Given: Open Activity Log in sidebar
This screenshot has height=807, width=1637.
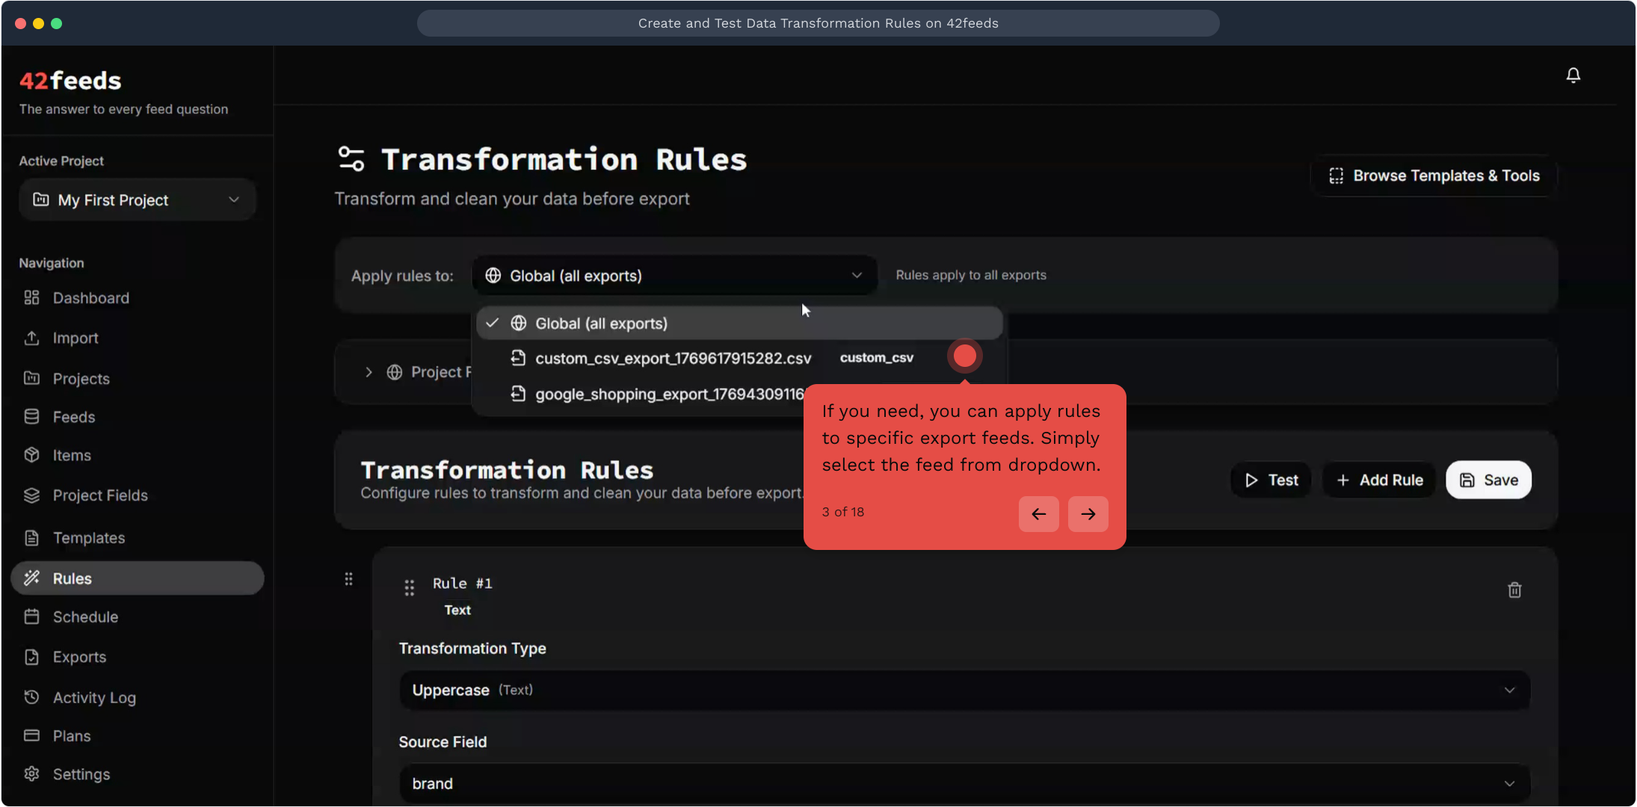Looking at the screenshot, I should pyautogui.click(x=94, y=697).
